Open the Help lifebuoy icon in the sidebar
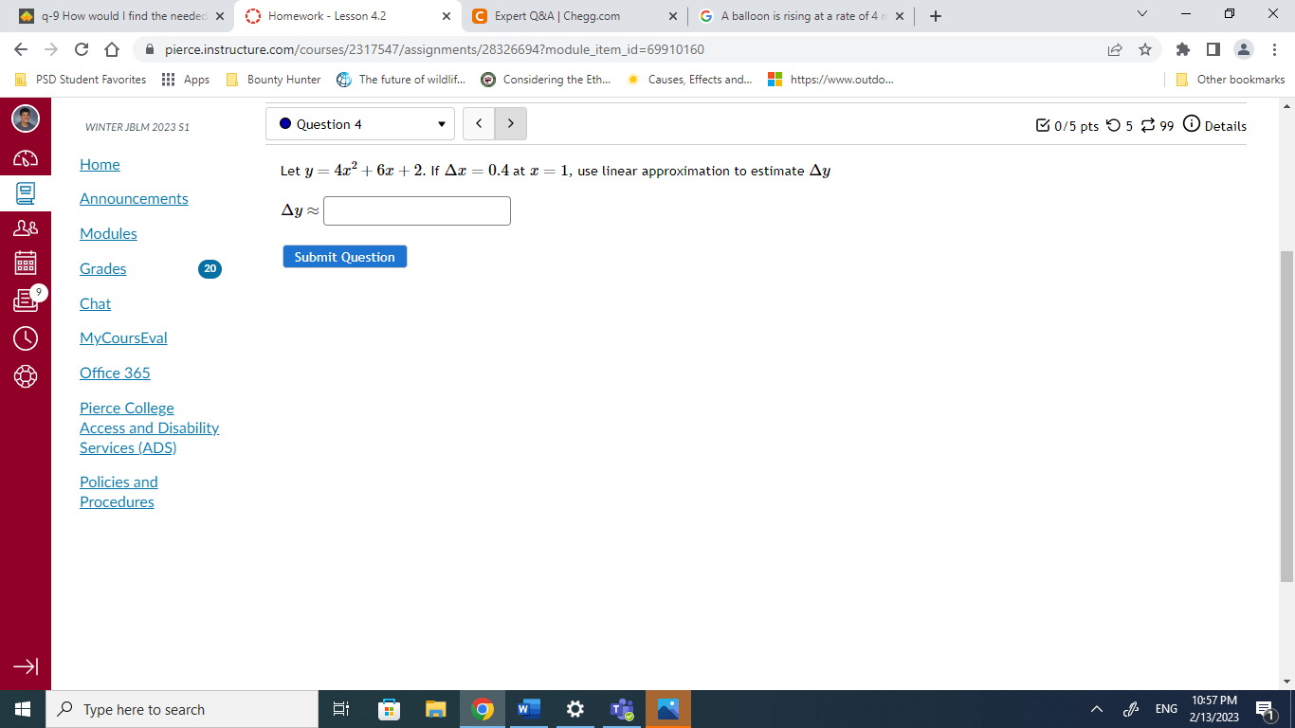This screenshot has height=728, width=1295. 26,375
